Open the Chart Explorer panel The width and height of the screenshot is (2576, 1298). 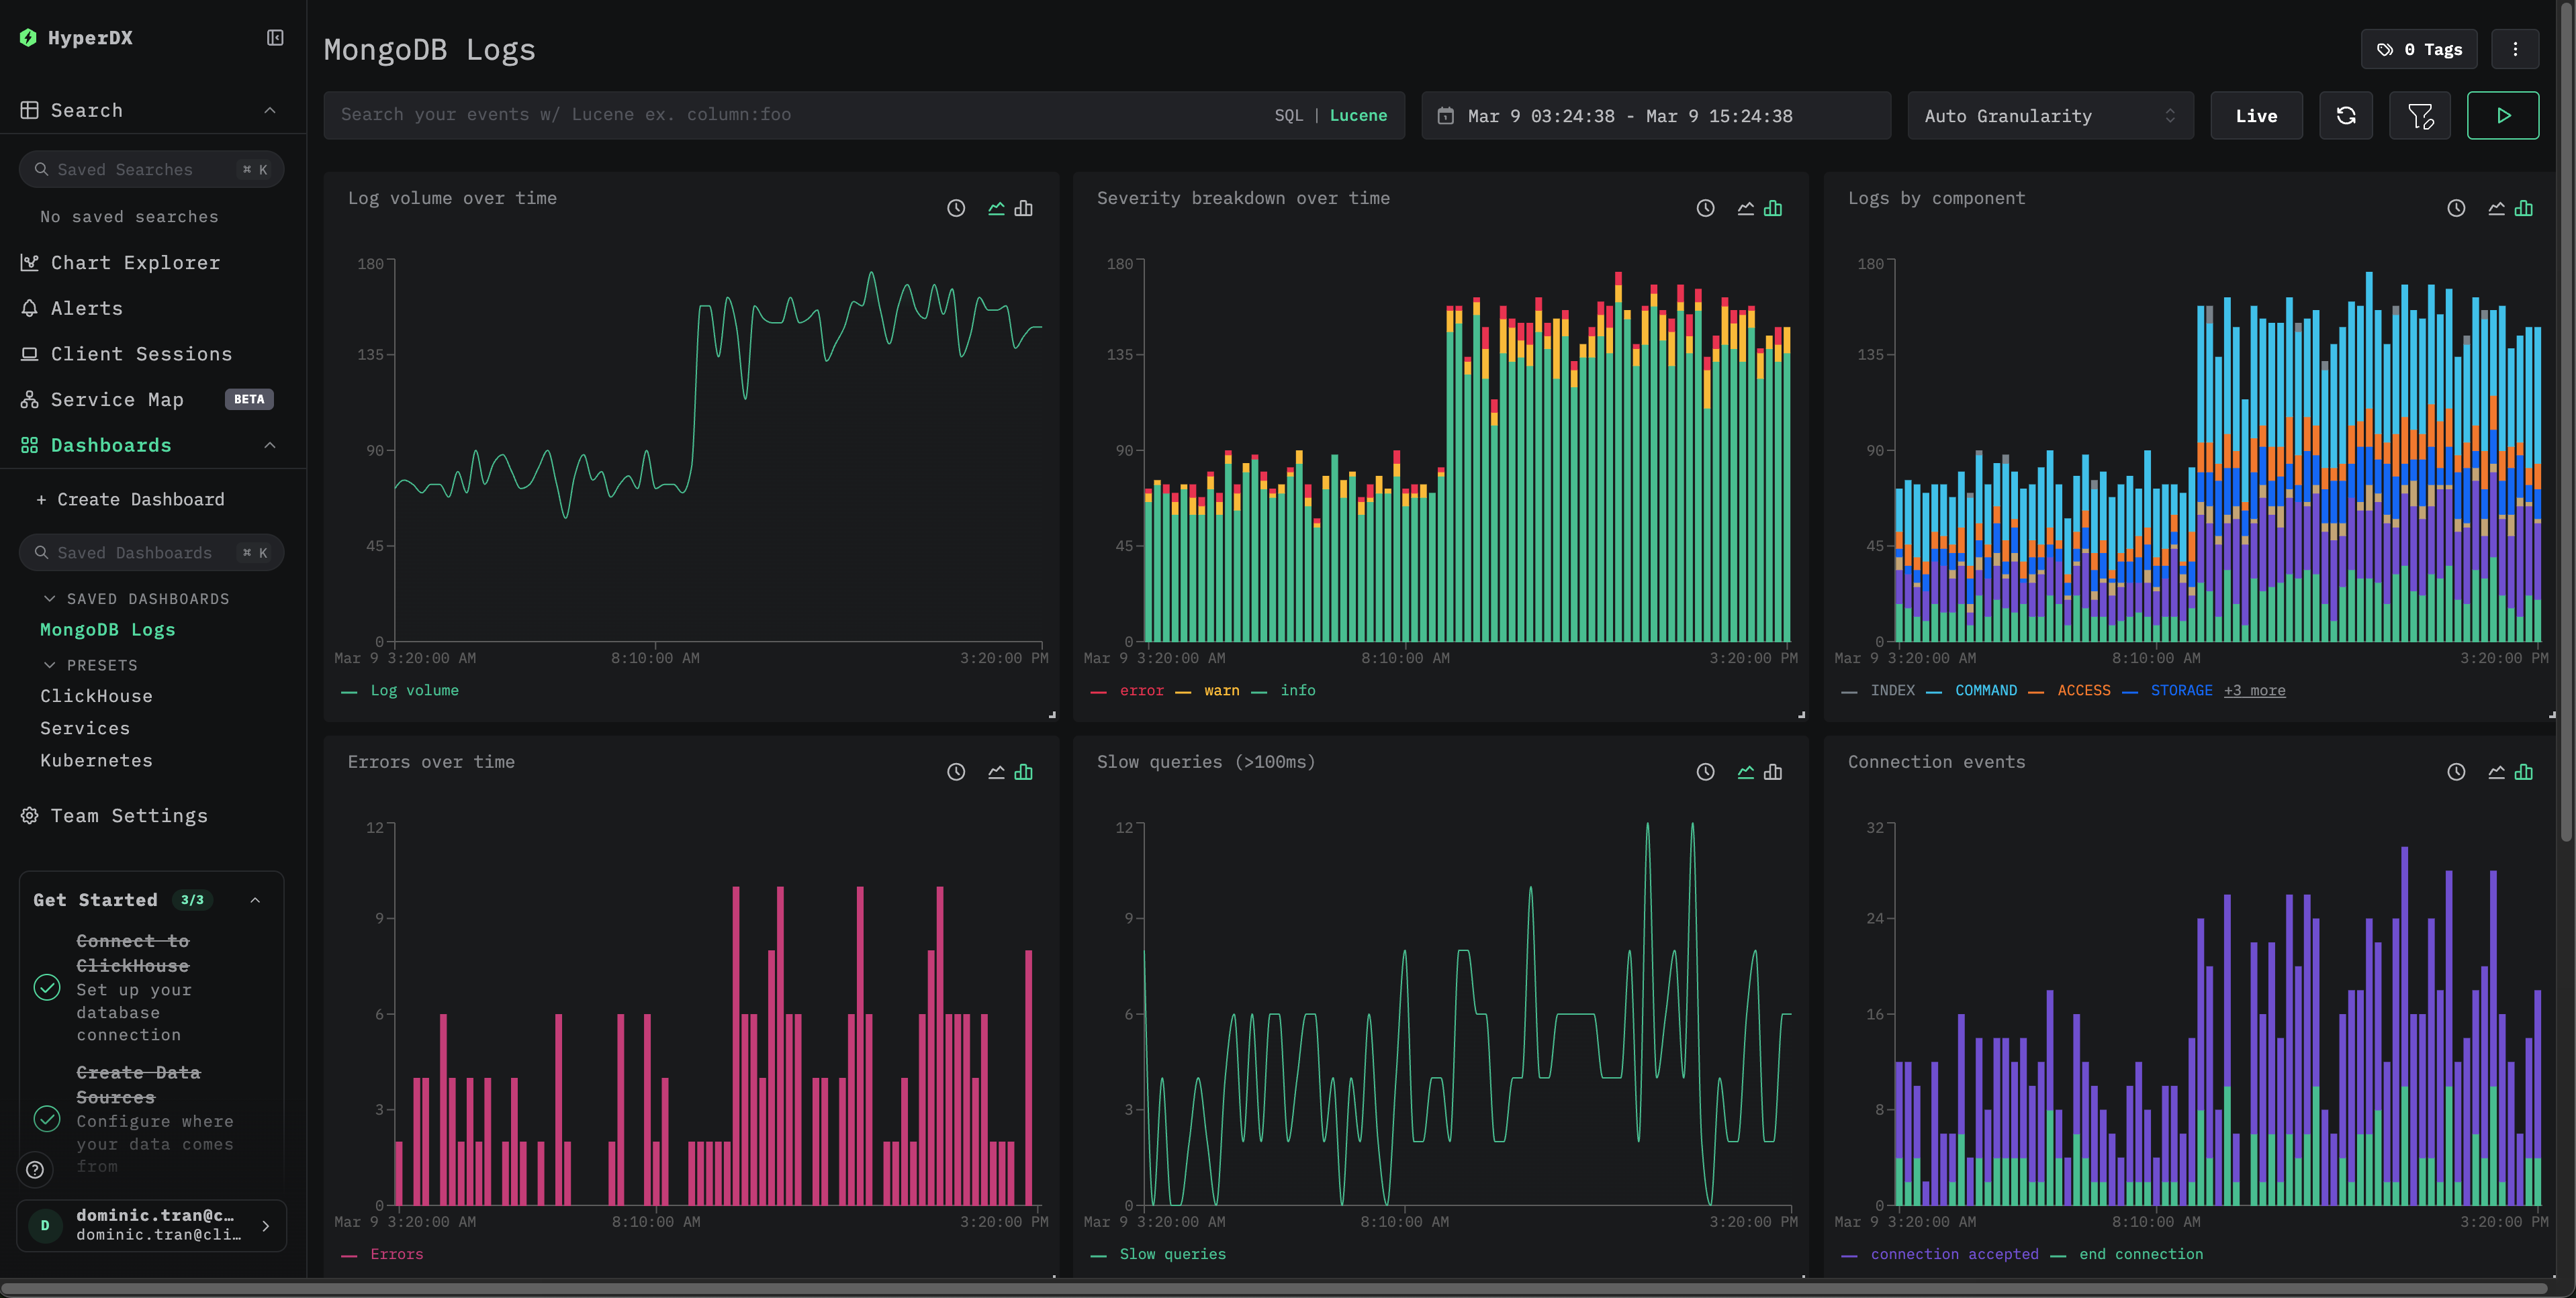point(135,263)
